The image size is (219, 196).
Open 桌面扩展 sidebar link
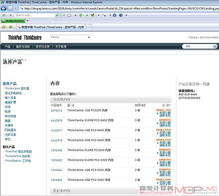point(10,102)
